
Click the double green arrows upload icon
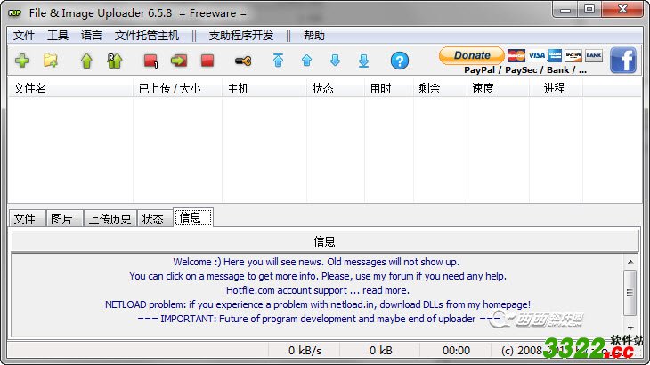(114, 61)
